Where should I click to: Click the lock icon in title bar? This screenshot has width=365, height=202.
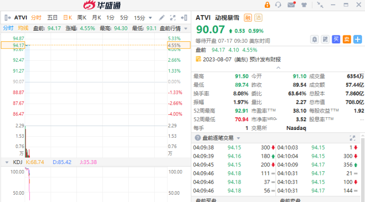[x=267, y=5]
